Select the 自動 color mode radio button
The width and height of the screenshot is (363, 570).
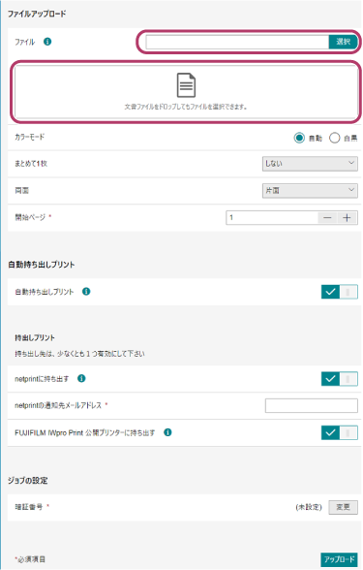299,138
